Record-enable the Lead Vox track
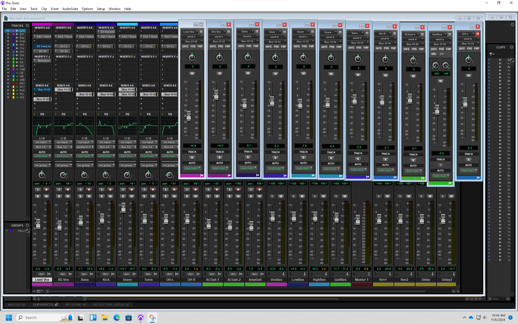Viewport: 518px width, 324px height. (x=46, y=190)
